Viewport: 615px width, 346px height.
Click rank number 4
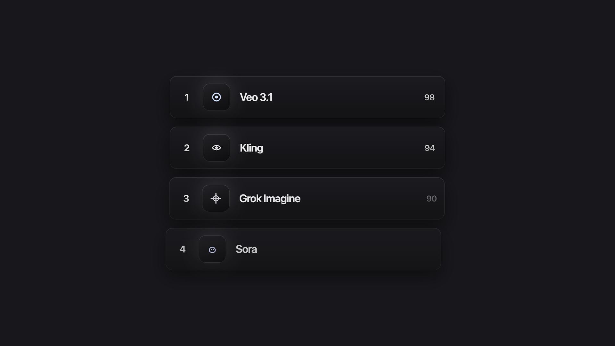(183, 249)
